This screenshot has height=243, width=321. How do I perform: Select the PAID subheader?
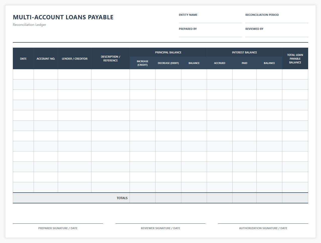pyautogui.click(x=244, y=63)
